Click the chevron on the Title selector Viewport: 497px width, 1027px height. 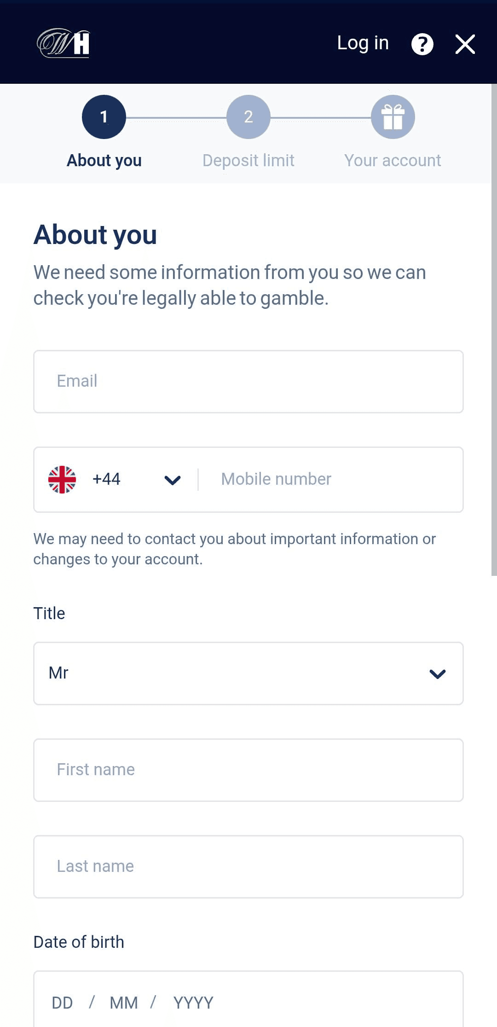[x=438, y=673]
